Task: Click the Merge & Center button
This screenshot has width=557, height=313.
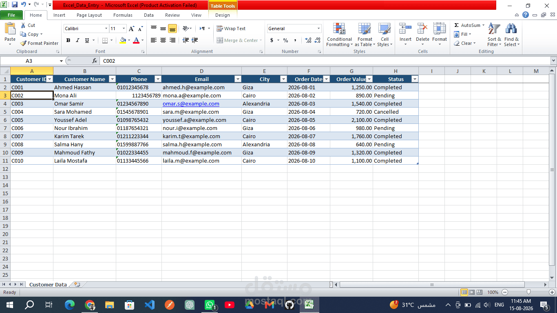Action: coord(239,40)
